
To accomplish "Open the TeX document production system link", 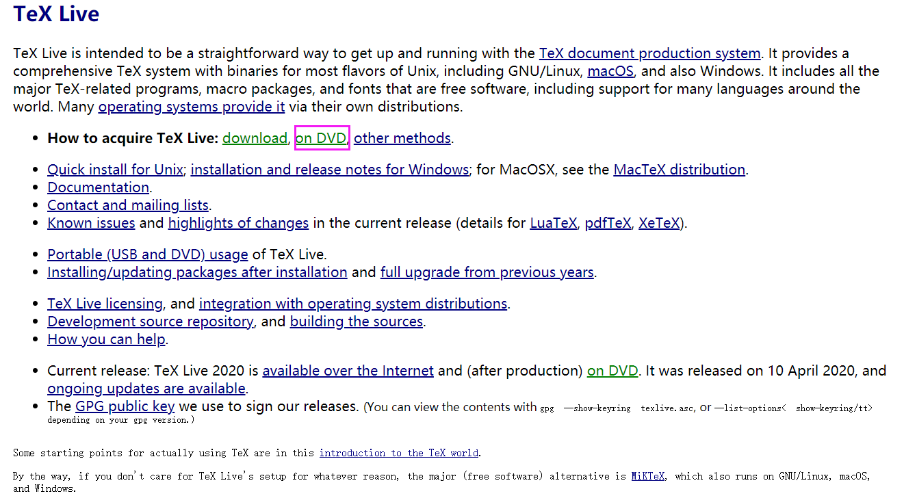I will [649, 53].
